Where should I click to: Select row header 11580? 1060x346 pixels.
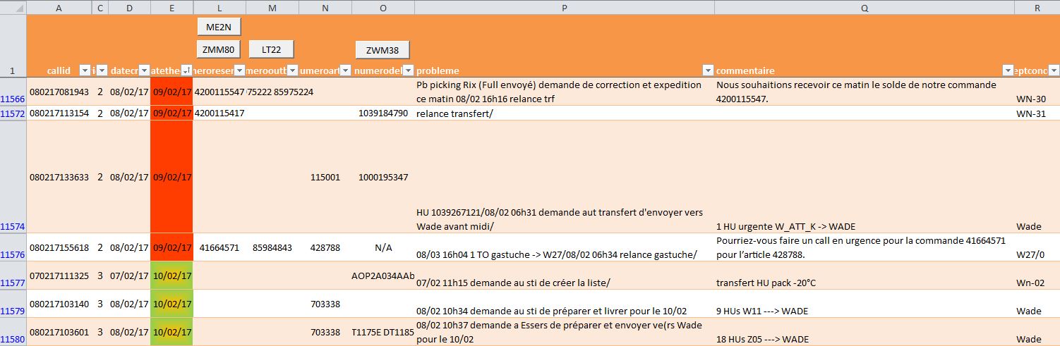tap(13, 332)
